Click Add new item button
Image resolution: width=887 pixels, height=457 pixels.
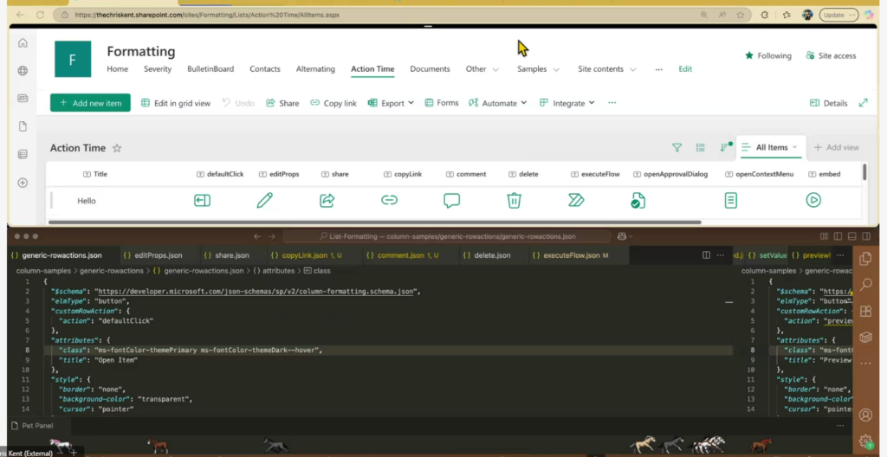(90, 103)
